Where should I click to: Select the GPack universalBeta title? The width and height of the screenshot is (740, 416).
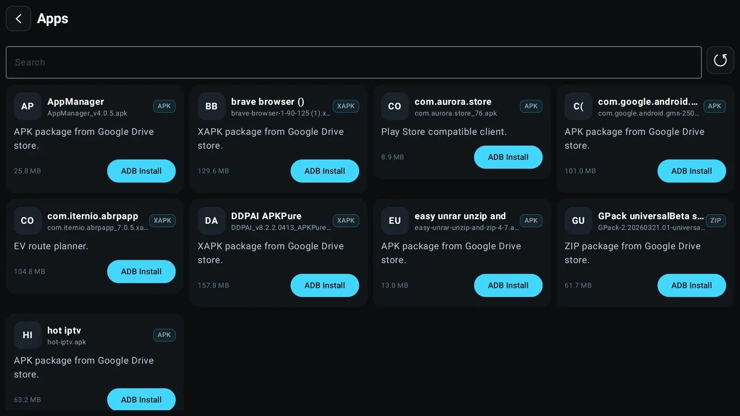tap(651, 216)
